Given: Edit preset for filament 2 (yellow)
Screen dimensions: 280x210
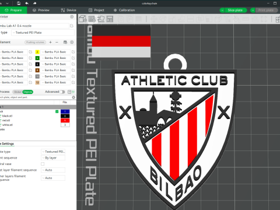Looking at the screenshot, I should 73,52.
